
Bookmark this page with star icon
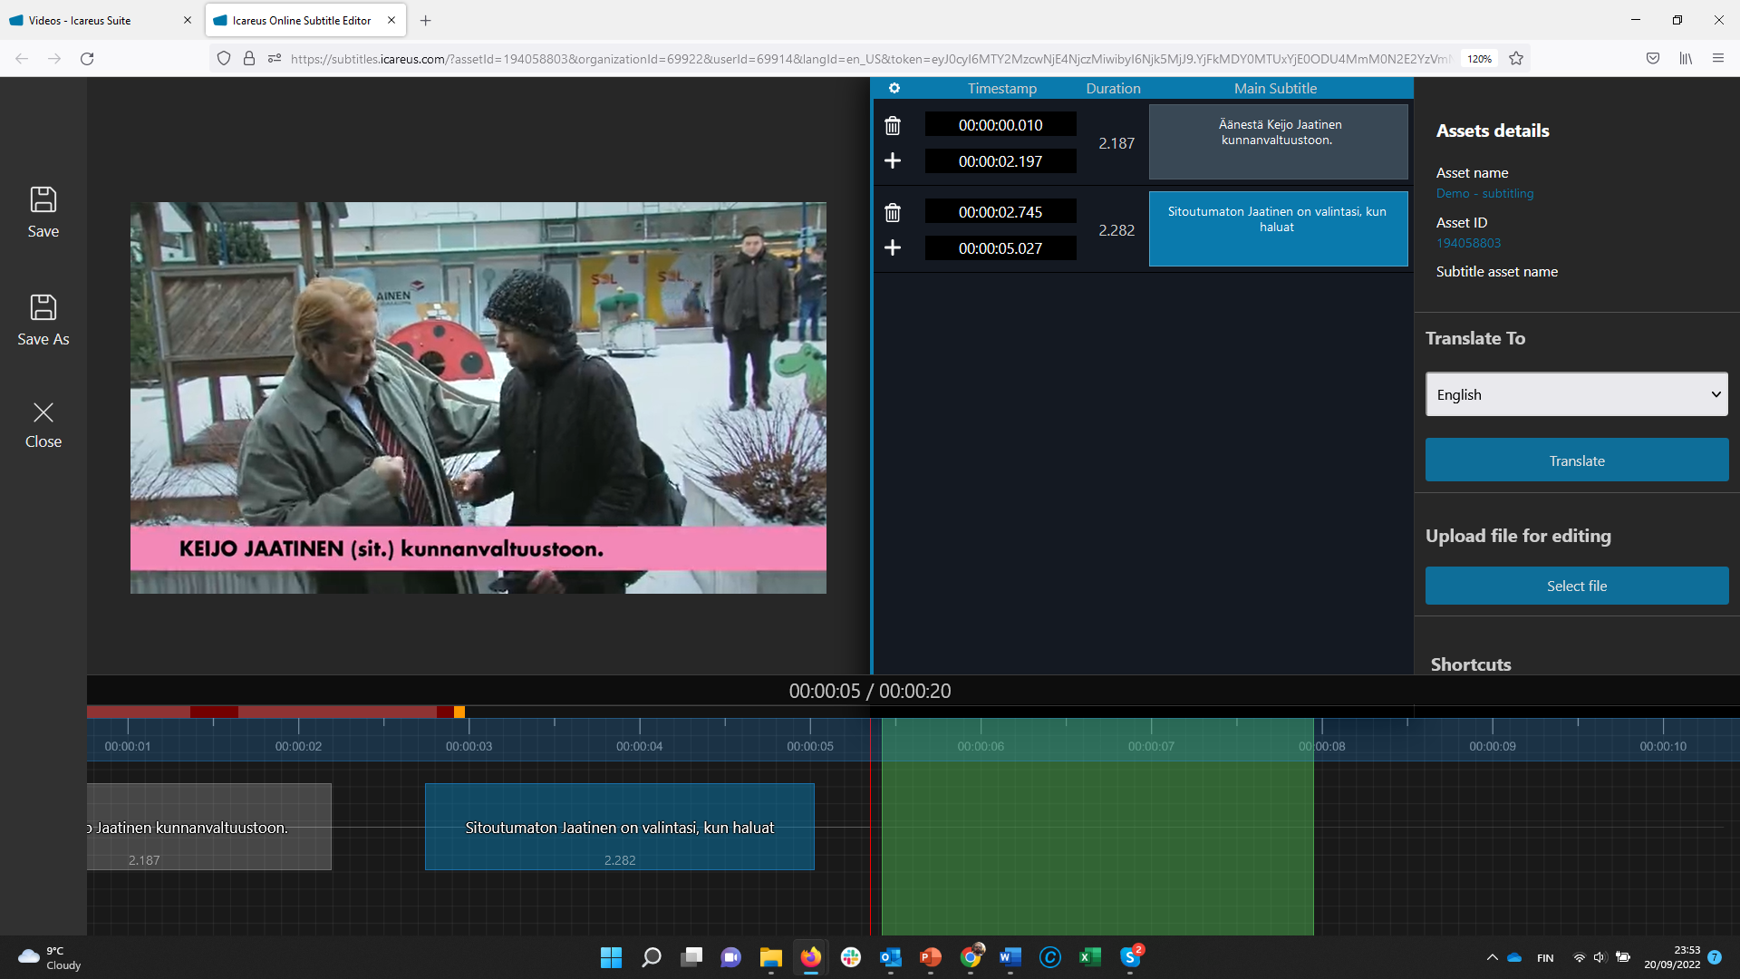click(x=1516, y=59)
